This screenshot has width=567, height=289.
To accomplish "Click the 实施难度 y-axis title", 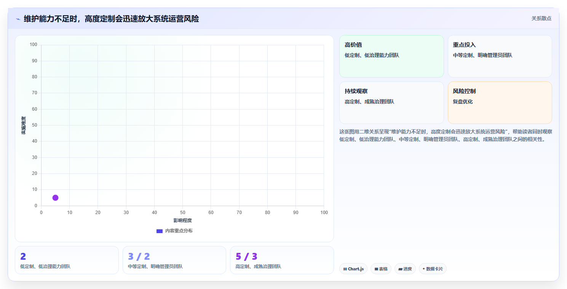I will [x=24, y=125].
